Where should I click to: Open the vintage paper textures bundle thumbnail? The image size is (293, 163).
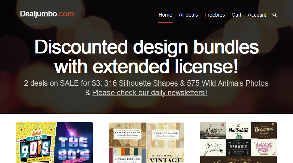[x=146, y=142]
